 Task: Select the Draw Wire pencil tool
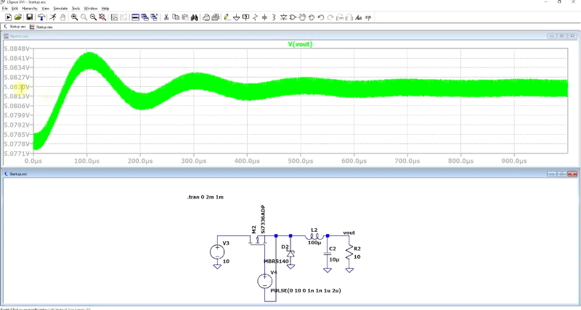(226, 17)
